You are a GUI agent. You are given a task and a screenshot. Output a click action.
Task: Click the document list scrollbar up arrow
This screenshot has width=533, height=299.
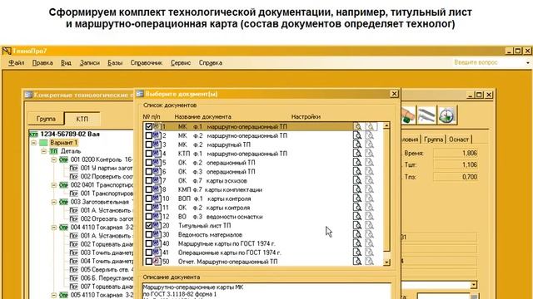click(386, 125)
